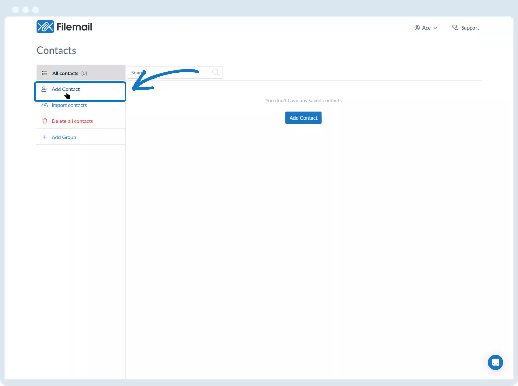The width and height of the screenshot is (518, 386).
Task: Click the cloud download import icon
Action: pyautogui.click(x=45, y=105)
